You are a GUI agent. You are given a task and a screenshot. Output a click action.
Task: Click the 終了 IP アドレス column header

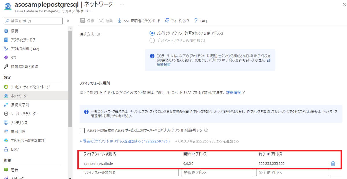point(270,154)
